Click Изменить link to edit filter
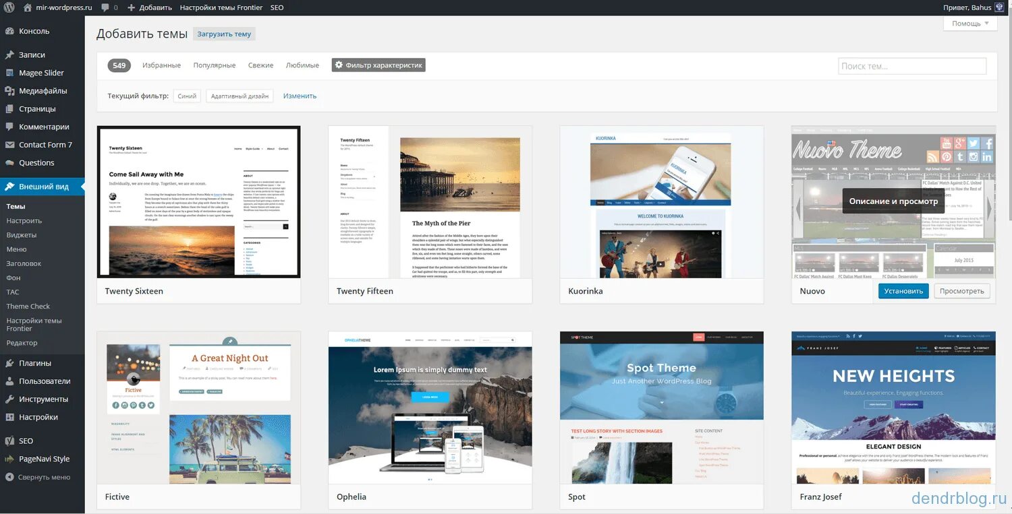This screenshot has width=1012, height=514. [300, 96]
